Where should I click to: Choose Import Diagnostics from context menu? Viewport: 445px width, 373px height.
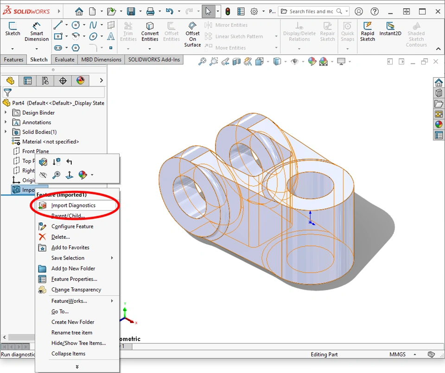(x=73, y=205)
